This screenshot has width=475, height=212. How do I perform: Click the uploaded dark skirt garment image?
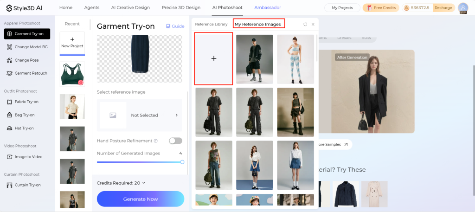(x=140, y=59)
